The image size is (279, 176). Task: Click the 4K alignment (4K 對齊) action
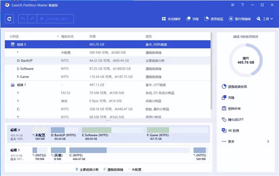tap(231, 130)
